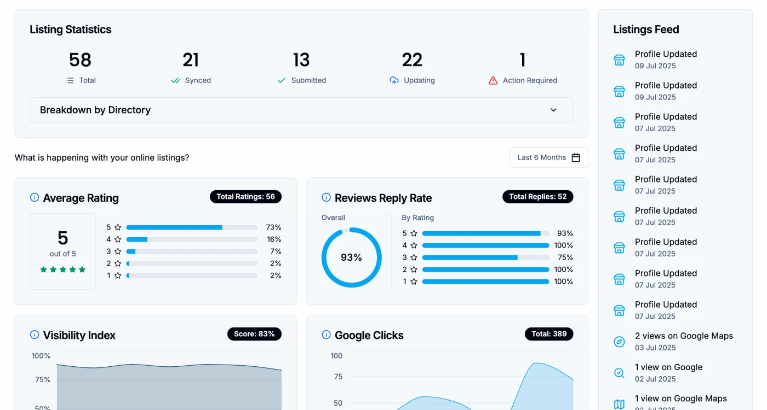This screenshot has height=410, width=767.
Task: Click the 22 Updating listings count
Action: click(x=412, y=60)
